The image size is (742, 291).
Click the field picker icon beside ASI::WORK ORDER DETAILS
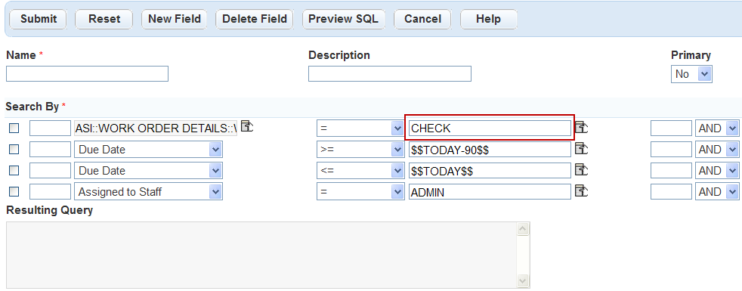click(247, 126)
